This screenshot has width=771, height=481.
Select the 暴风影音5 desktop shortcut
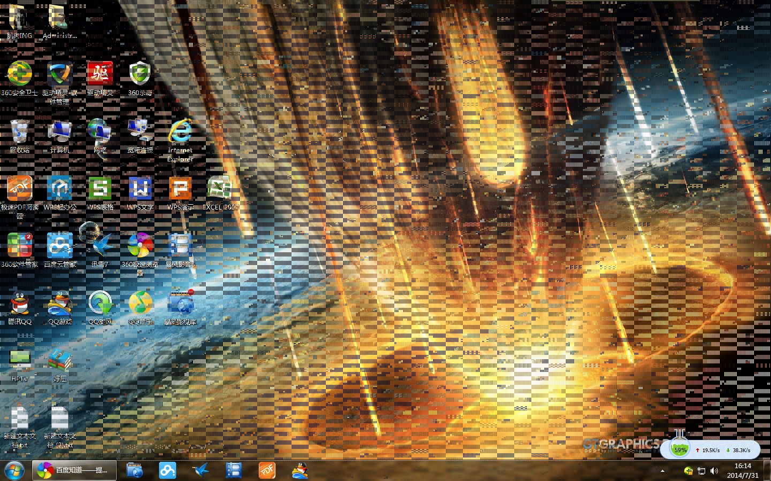180,251
